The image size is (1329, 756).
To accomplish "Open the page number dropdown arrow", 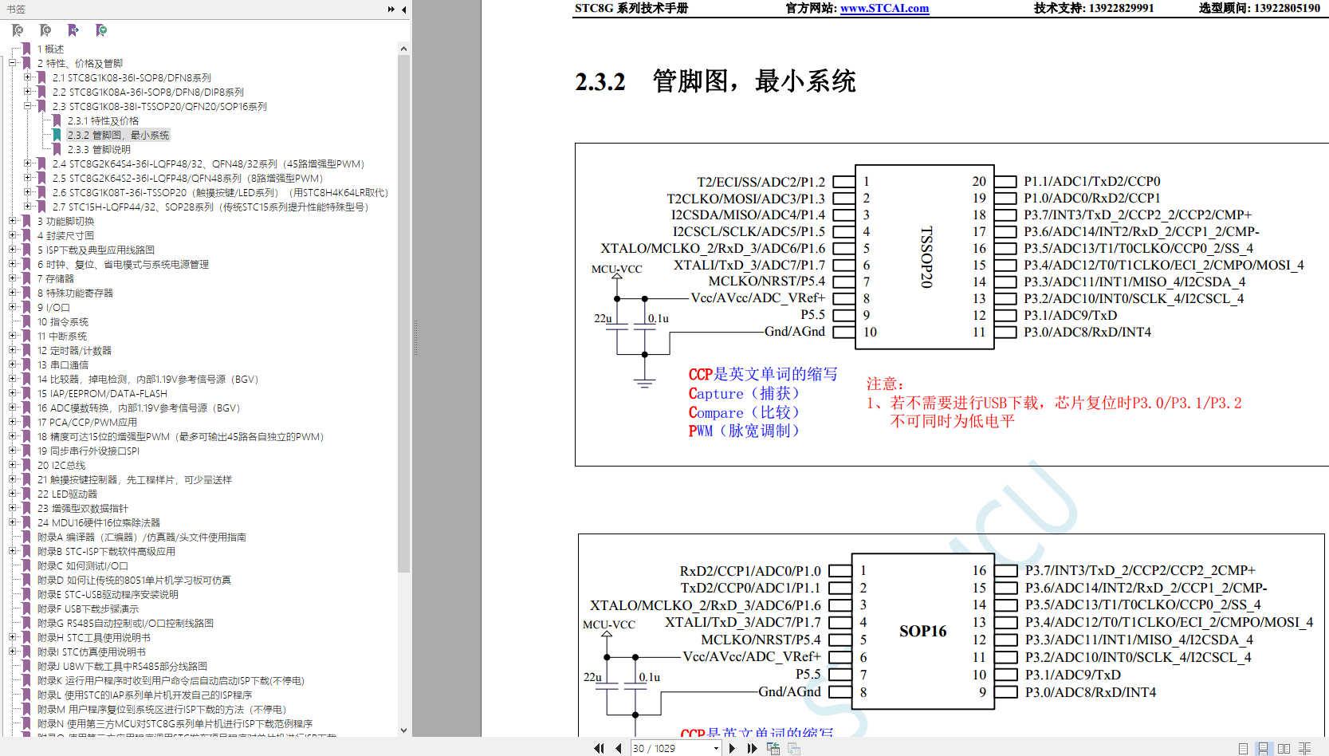I will click(716, 748).
